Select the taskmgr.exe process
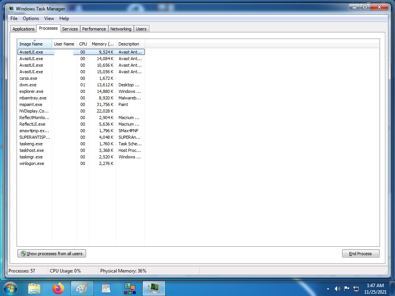Screen dimensions: 395x296 (x=81, y=157)
